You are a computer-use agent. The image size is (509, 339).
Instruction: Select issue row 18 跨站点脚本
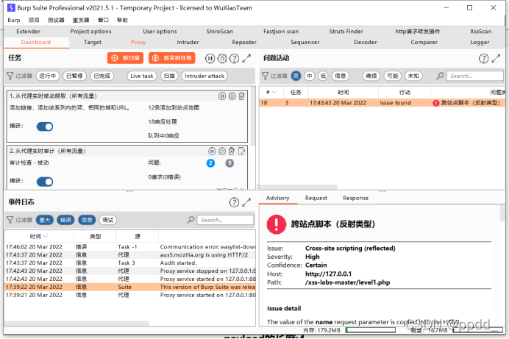tap(382, 103)
